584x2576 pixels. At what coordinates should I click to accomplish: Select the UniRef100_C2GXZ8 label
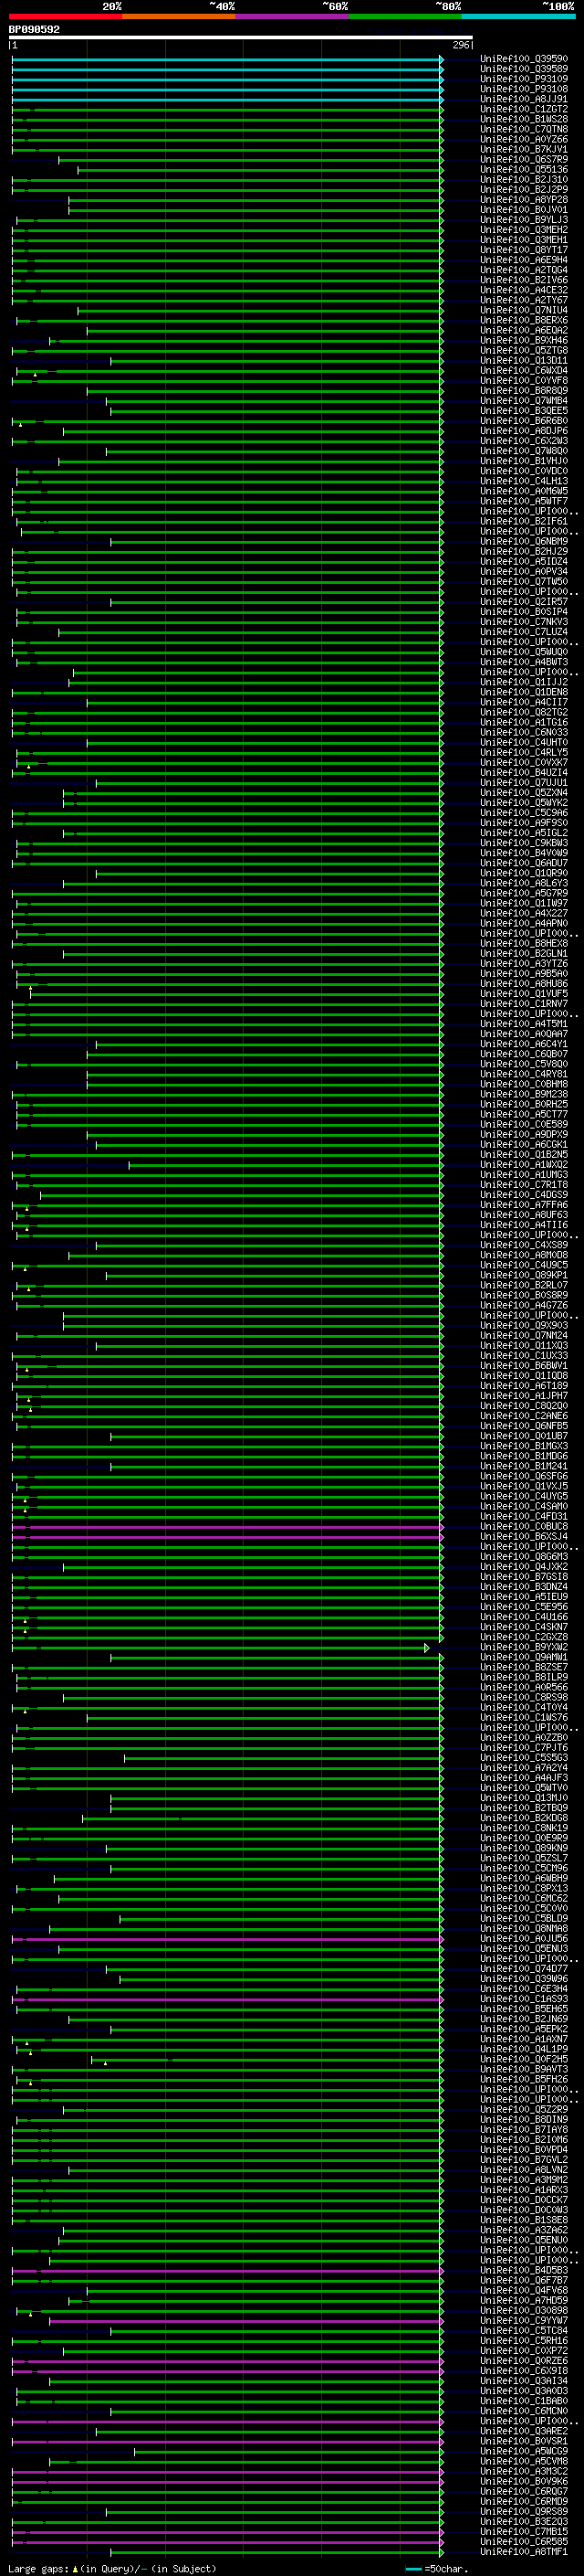(524, 1637)
